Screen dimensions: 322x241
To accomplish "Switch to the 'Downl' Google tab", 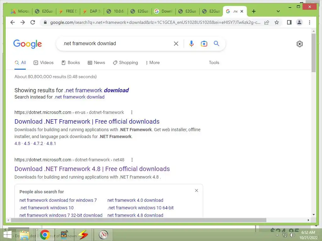I will (164, 11).
